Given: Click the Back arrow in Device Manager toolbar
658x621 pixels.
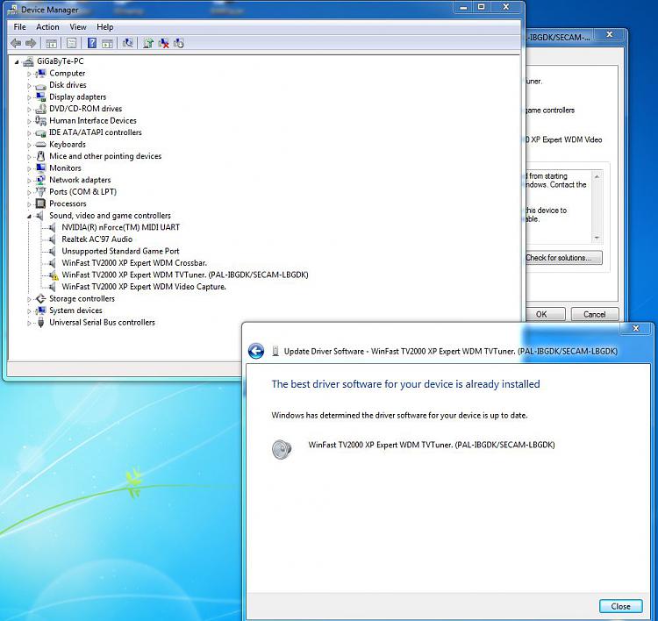Looking at the screenshot, I should pyautogui.click(x=16, y=43).
